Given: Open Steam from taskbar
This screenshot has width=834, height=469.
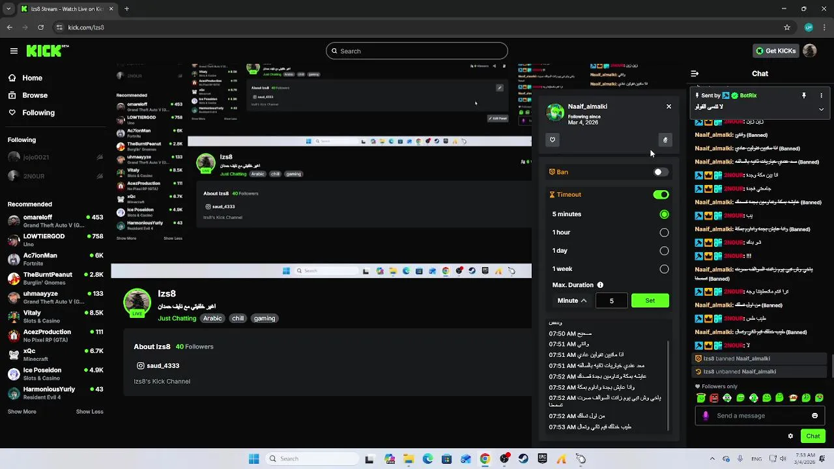Looking at the screenshot, I should point(523,459).
